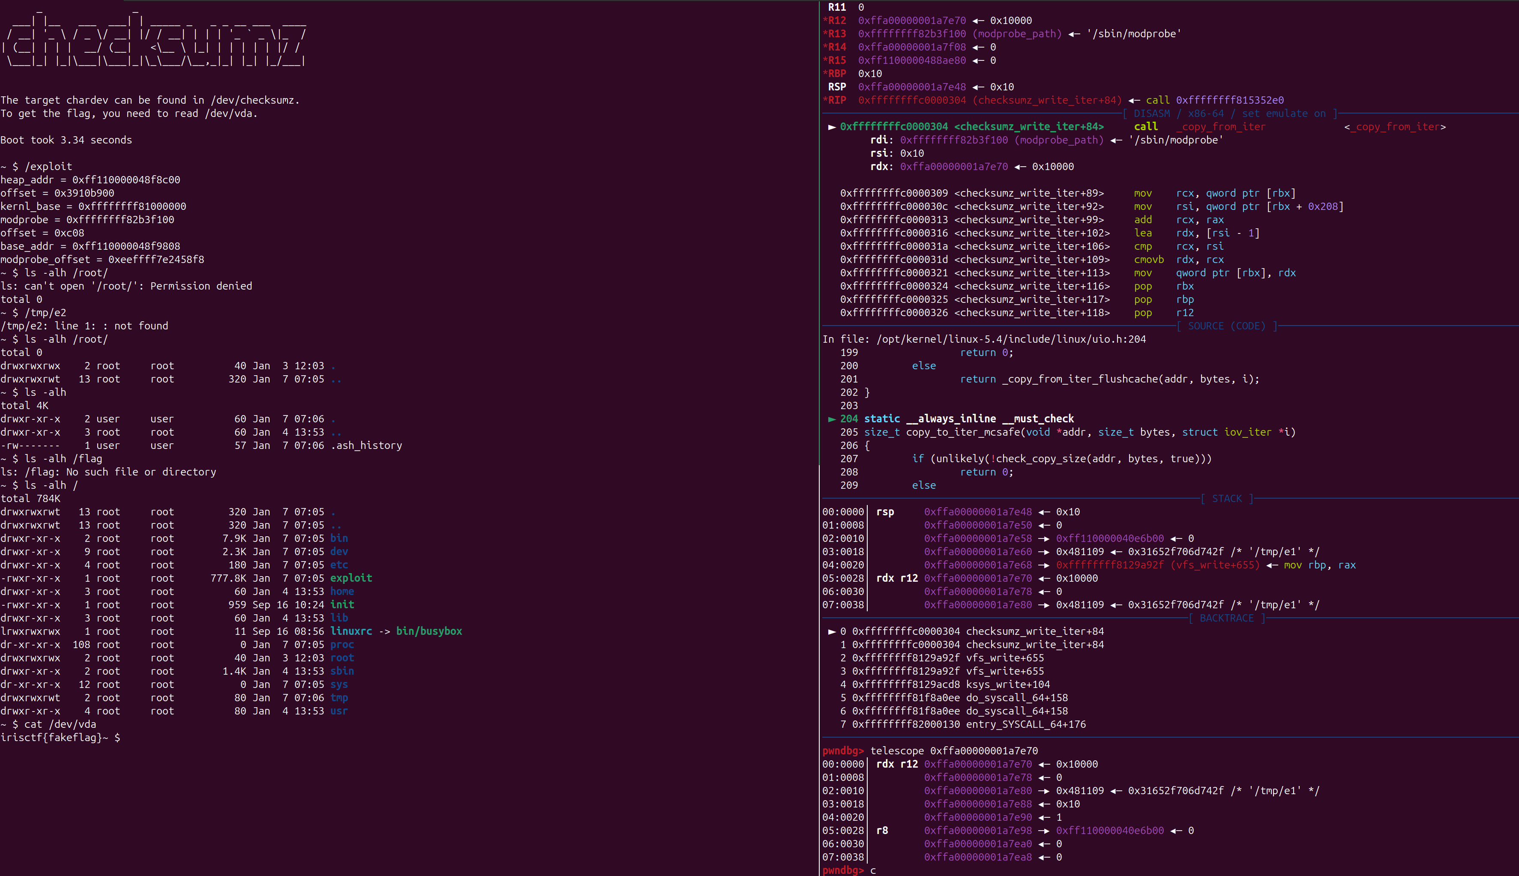Click the kernl_base value 0xffffffff81000000
1519x876 pixels.
[x=132, y=206]
